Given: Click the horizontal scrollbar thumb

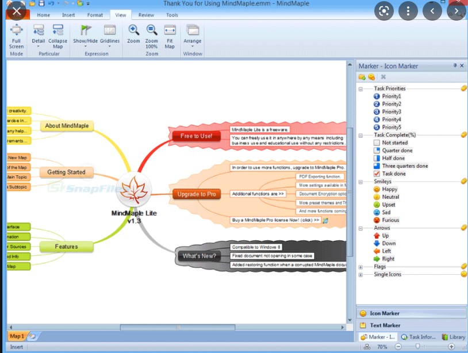Looking at the screenshot, I should point(178,327).
